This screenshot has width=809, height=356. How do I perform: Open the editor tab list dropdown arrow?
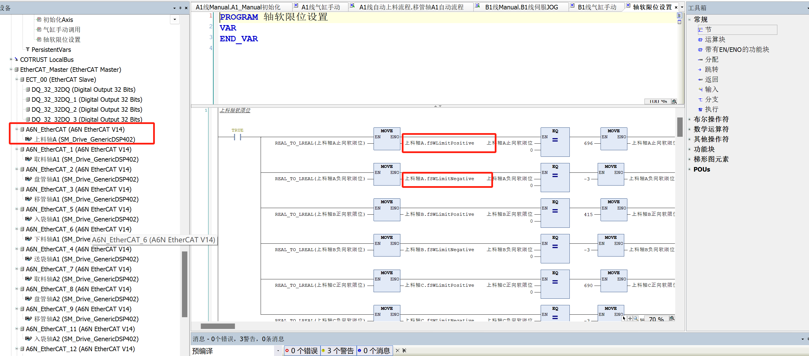(x=682, y=7)
